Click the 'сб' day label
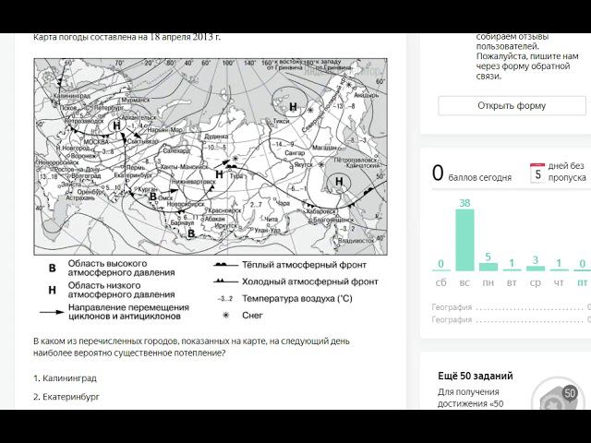This screenshot has height=443, width=591. click(x=441, y=283)
